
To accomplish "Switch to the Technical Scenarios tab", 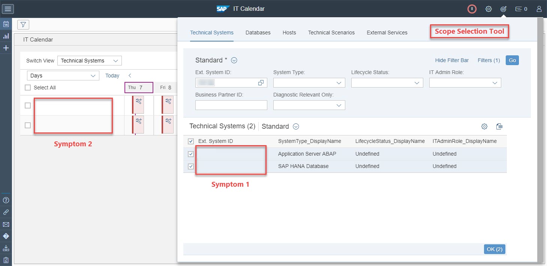I will pyautogui.click(x=331, y=33).
